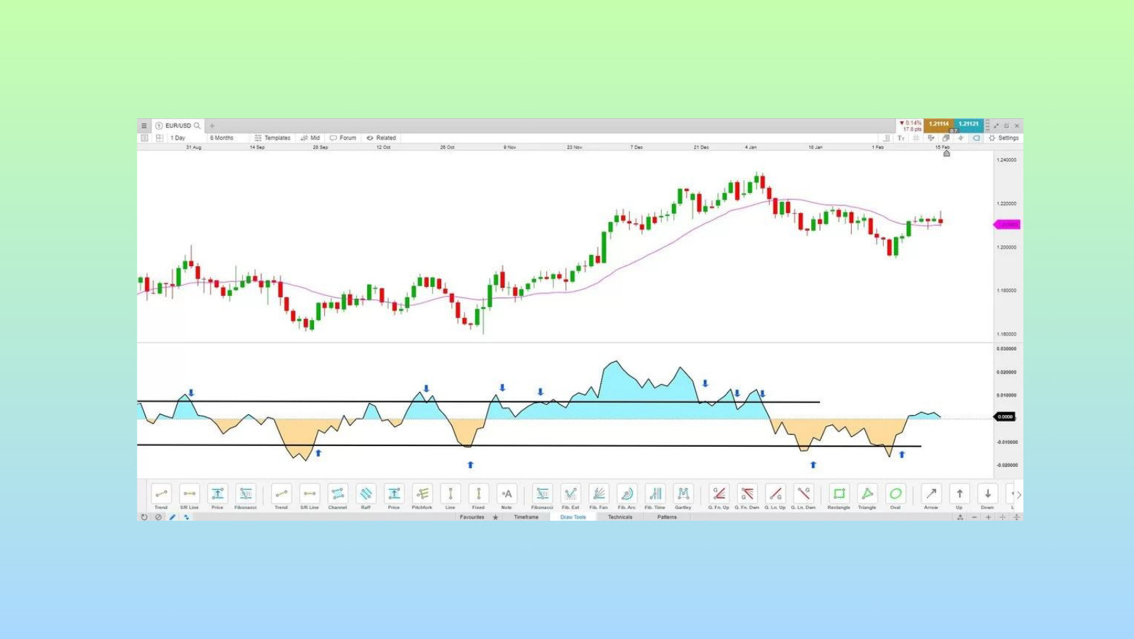Open Related instruments
The width and height of the screenshot is (1134, 639).
pyautogui.click(x=381, y=138)
